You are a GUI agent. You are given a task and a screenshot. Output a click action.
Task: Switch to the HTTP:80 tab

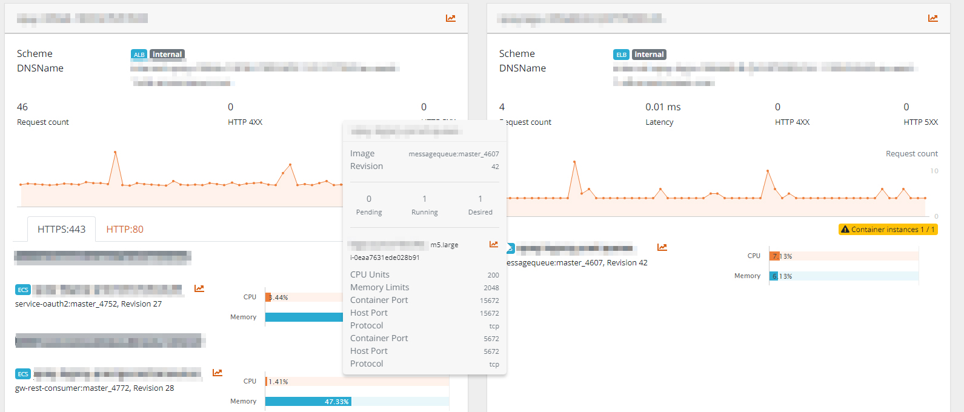click(125, 229)
